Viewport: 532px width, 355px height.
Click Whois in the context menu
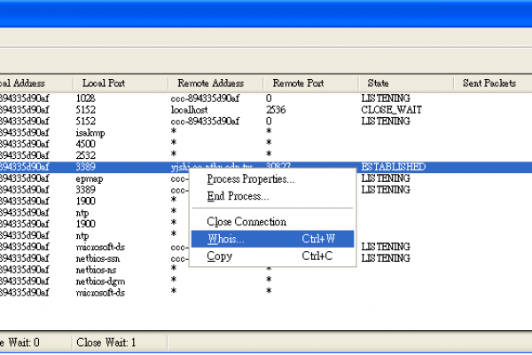[226, 239]
